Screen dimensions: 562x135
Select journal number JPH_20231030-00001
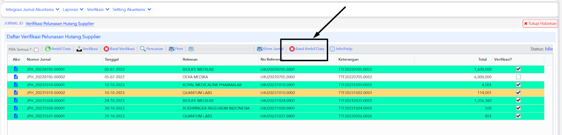pos(46,108)
